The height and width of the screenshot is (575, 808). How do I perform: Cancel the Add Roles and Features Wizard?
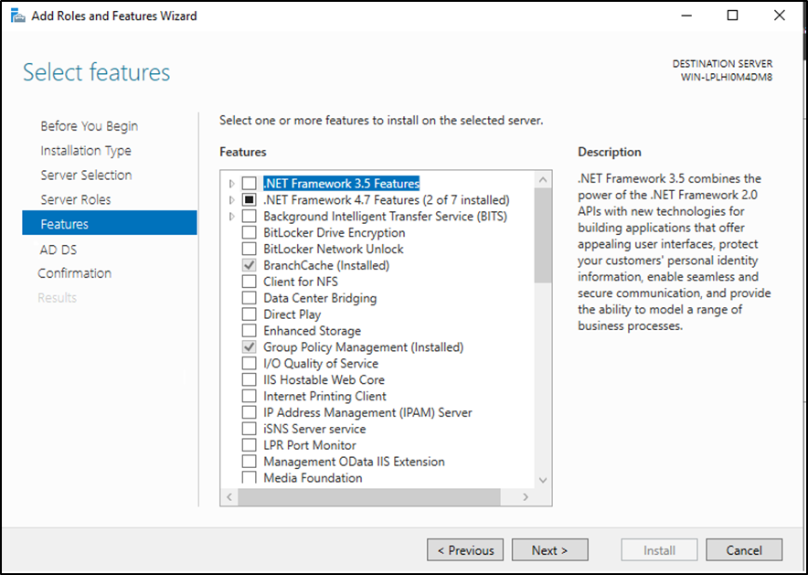tap(744, 550)
